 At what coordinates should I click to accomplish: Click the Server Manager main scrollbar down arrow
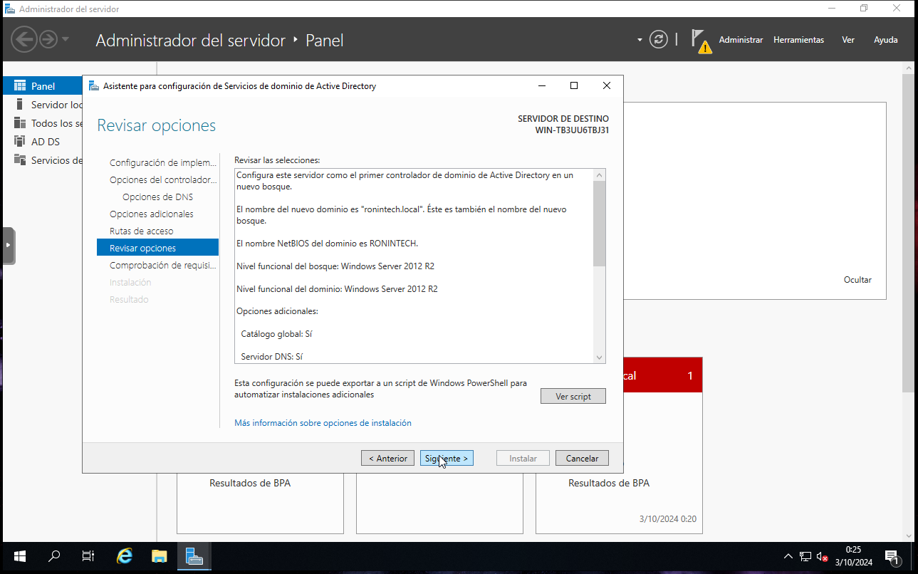point(908,536)
